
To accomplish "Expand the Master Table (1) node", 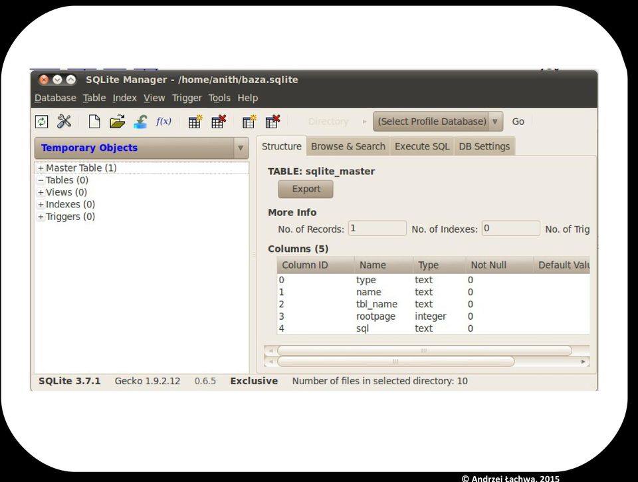I will click(x=41, y=168).
